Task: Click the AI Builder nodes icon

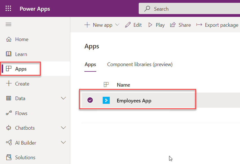Action: (x=9, y=142)
